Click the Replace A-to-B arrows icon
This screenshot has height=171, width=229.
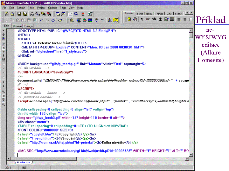[x=38, y=14]
